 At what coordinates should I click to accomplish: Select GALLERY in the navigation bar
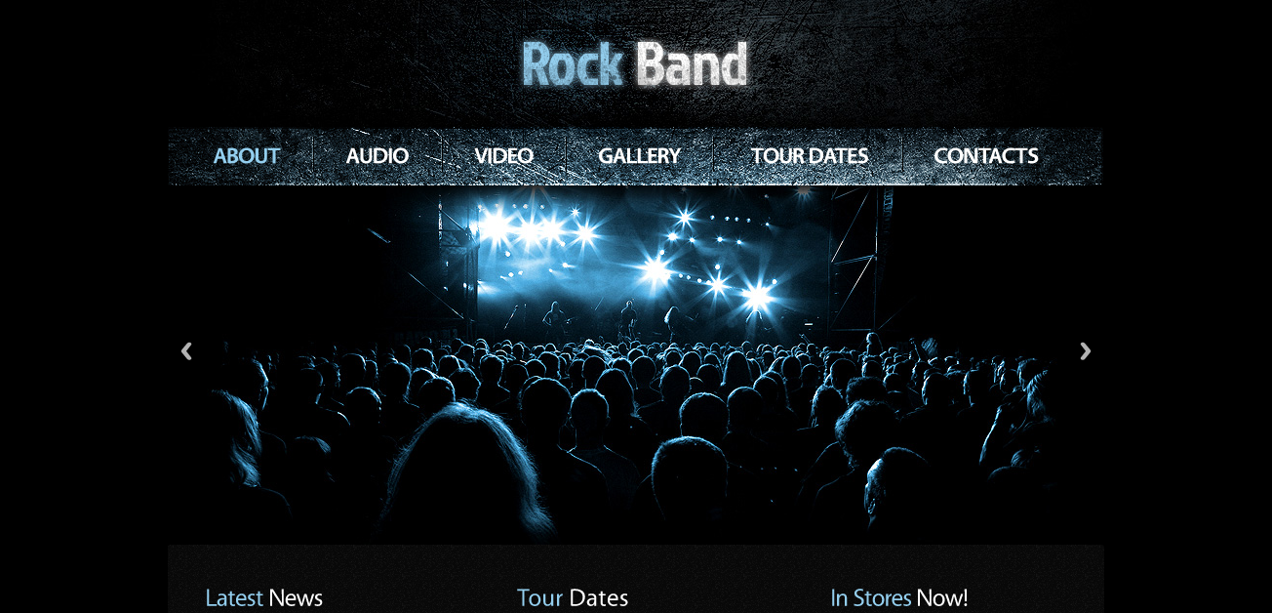tap(640, 156)
